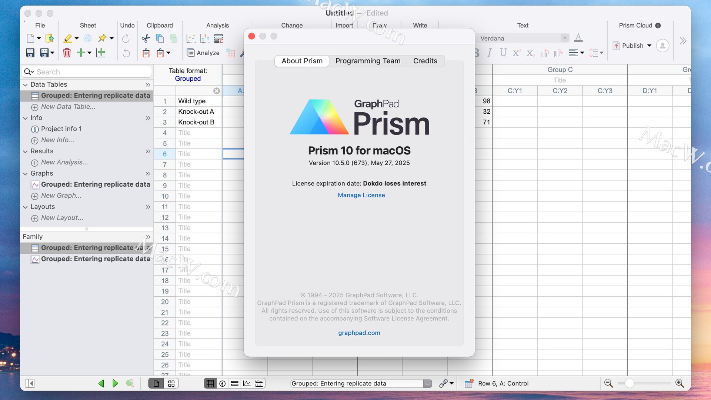Viewport: 711px width, 400px height.
Task: Click the yellow pushpin icon
Action: coord(102,38)
